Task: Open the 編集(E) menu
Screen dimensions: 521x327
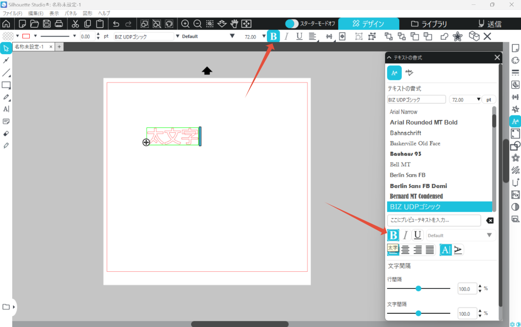Action: coord(36,13)
